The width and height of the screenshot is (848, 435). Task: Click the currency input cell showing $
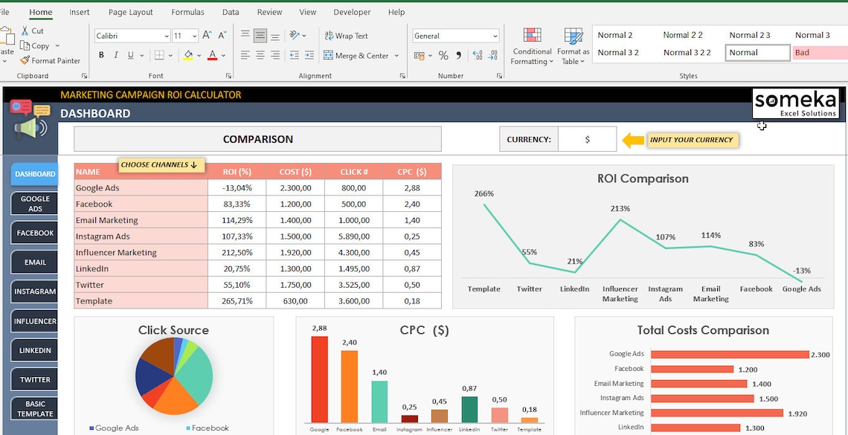pyautogui.click(x=586, y=138)
